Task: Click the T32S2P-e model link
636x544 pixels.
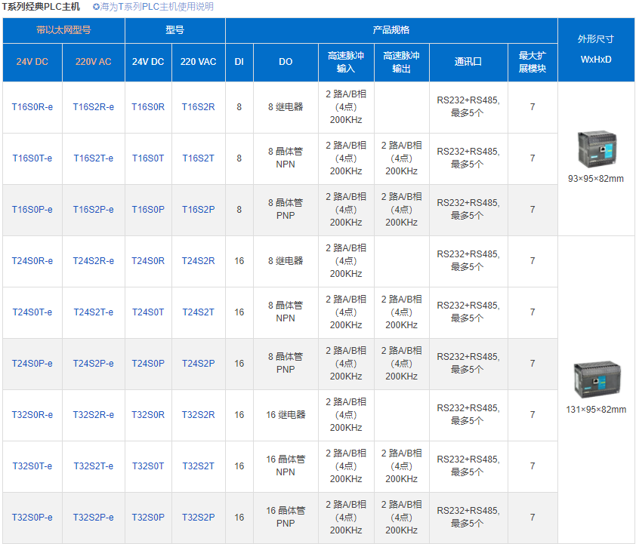Action: coord(94,518)
